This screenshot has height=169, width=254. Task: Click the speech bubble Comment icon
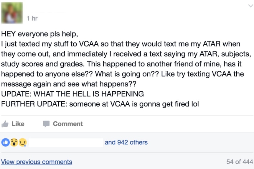[x=46, y=124]
